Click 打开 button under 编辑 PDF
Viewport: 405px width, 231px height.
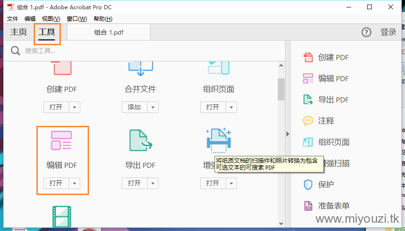click(x=56, y=183)
